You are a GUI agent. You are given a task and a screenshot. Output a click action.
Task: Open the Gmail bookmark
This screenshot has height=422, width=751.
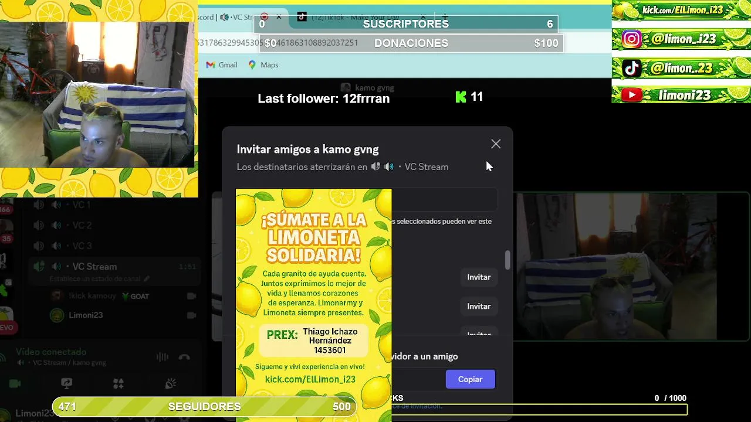click(x=222, y=65)
